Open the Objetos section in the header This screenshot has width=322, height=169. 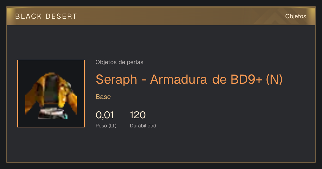[x=296, y=16]
